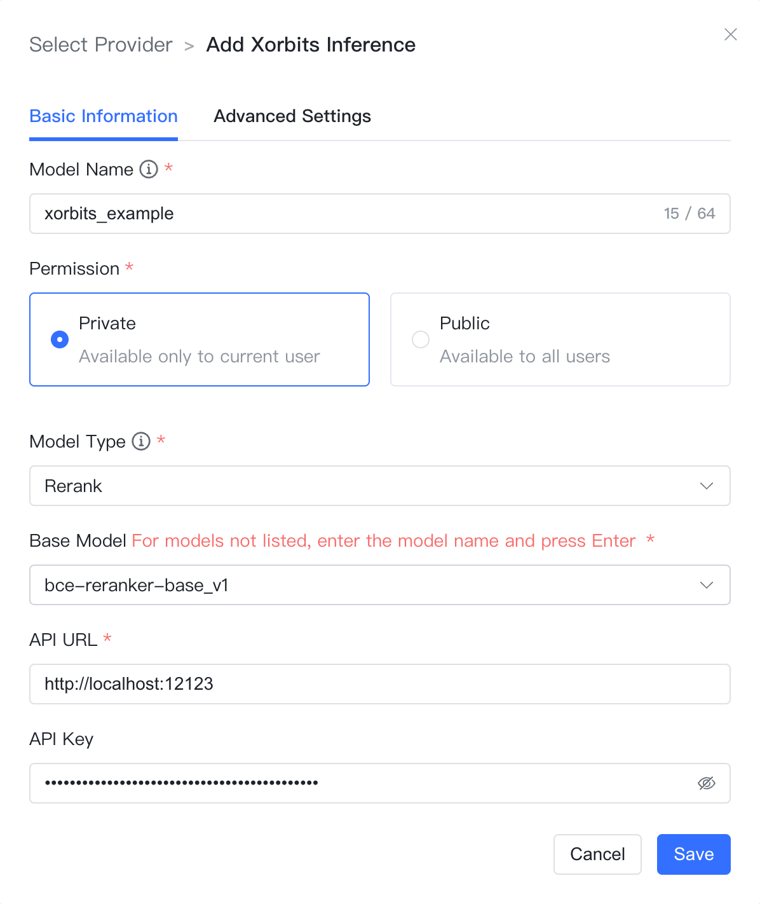
Task: Click the Model Name info icon
Action: [x=149, y=169]
